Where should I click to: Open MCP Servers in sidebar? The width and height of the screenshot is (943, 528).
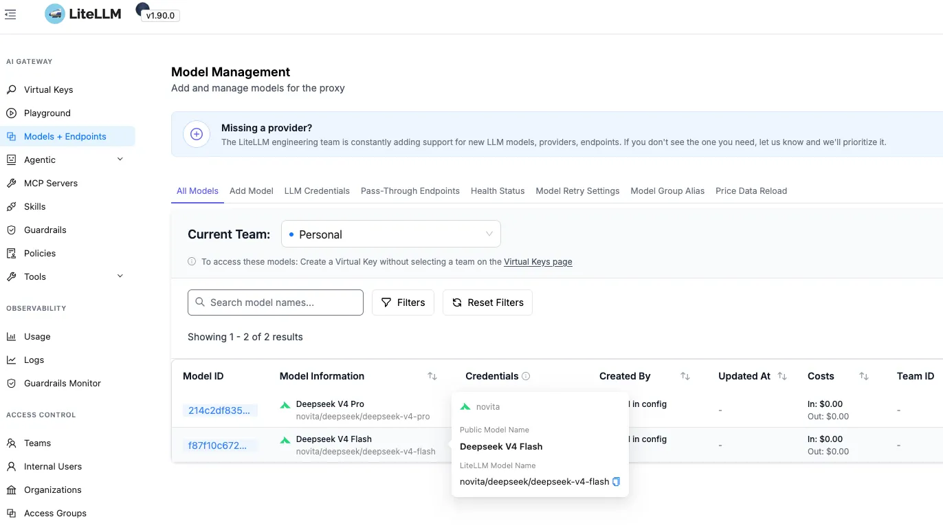click(50, 183)
